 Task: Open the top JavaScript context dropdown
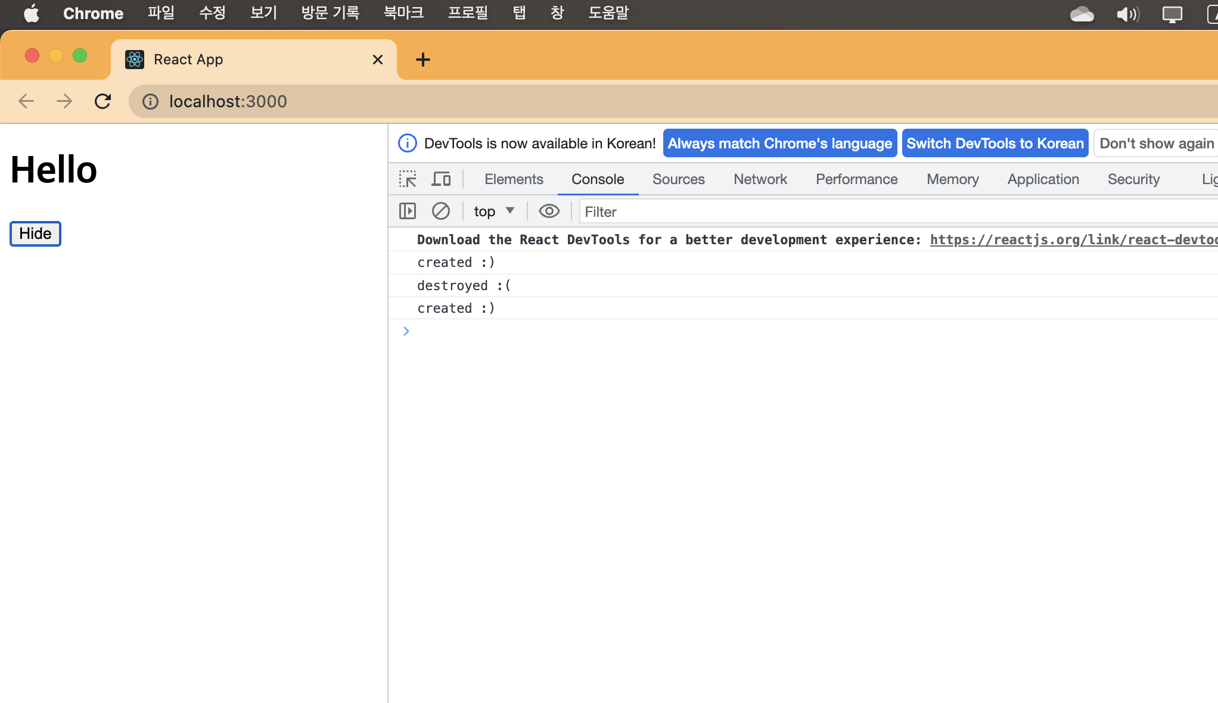pyautogui.click(x=493, y=211)
